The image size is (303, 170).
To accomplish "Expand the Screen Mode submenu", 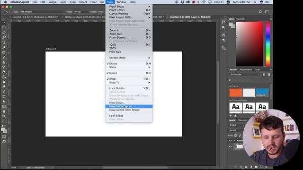I will tap(129, 58).
